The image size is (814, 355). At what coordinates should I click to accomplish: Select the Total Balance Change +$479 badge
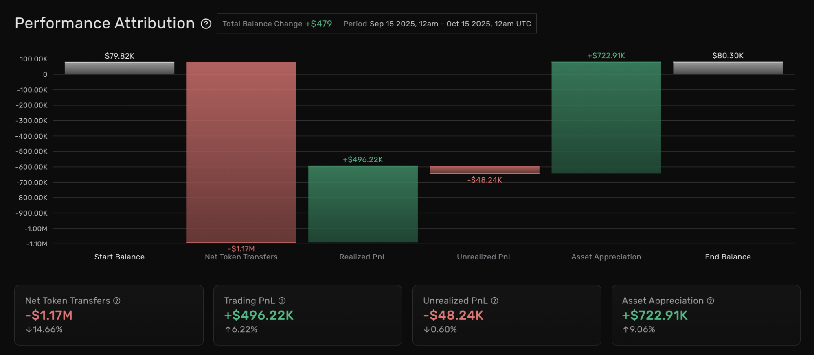[x=277, y=24]
